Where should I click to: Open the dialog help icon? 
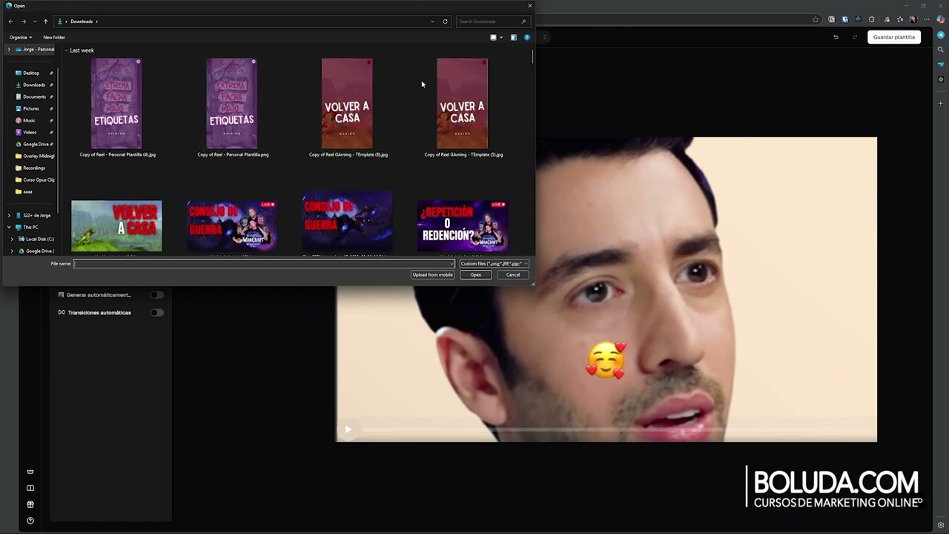click(x=527, y=37)
